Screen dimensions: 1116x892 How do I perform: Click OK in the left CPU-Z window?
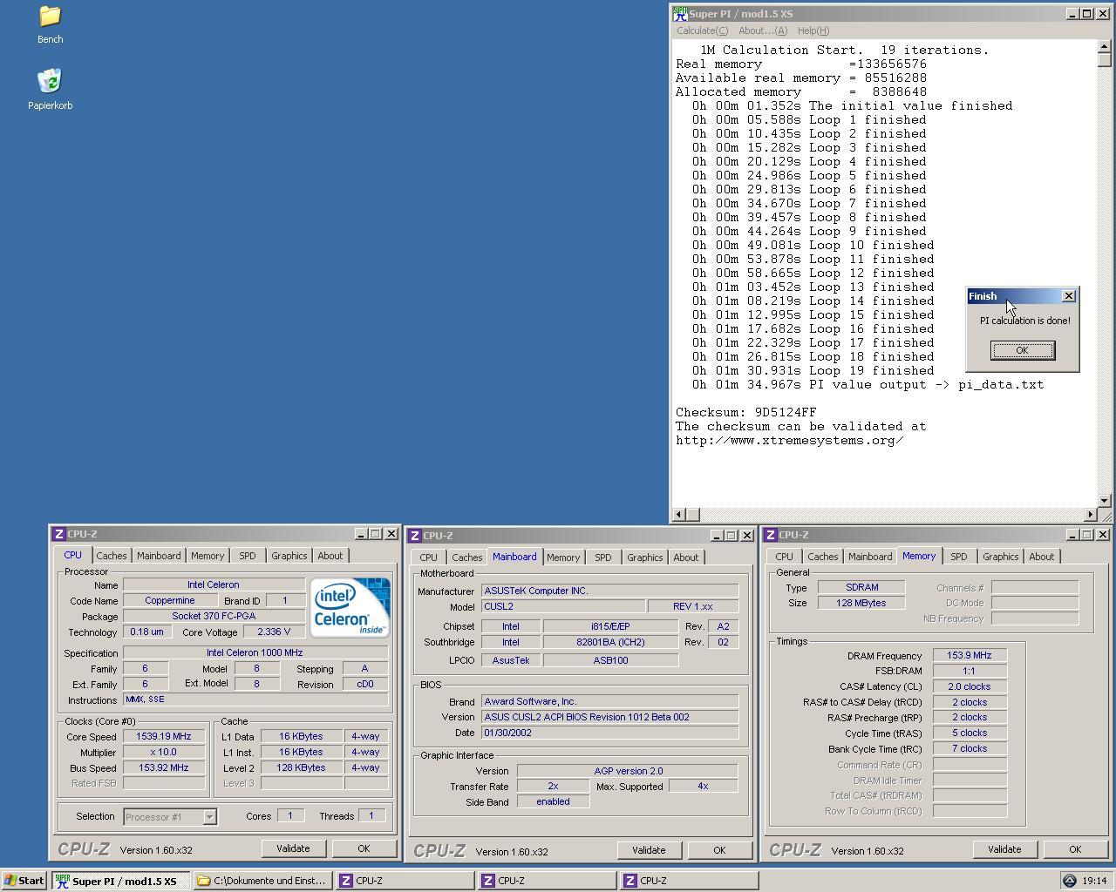point(364,848)
